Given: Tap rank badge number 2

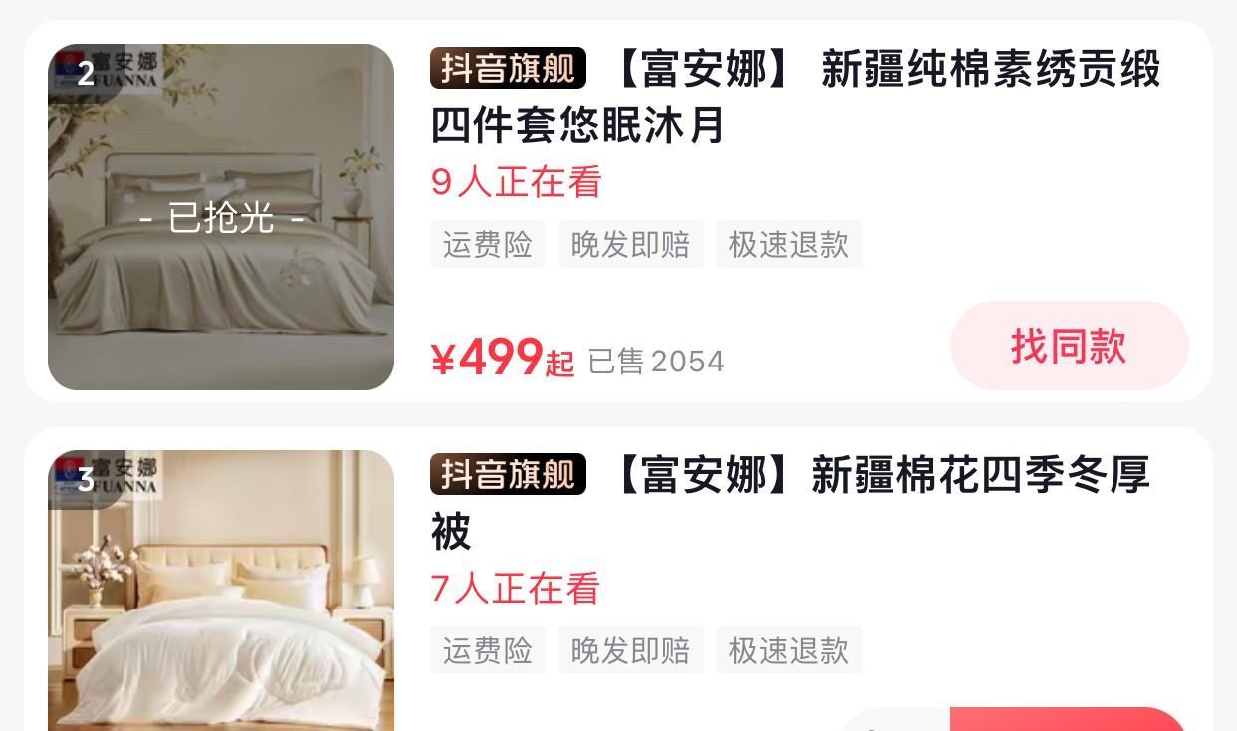Looking at the screenshot, I should pos(86,73).
